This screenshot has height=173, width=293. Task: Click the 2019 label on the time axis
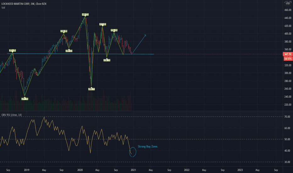coord(27,170)
